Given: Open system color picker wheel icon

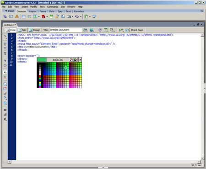Looking at the screenshot, I should (75, 60).
